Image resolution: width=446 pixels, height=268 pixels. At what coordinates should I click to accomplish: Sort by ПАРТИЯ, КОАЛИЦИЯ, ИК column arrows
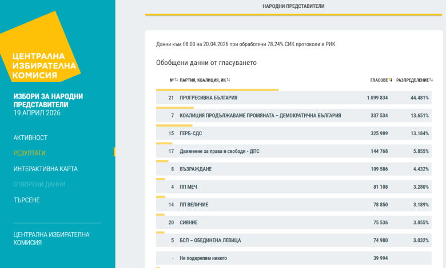coord(228,80)
